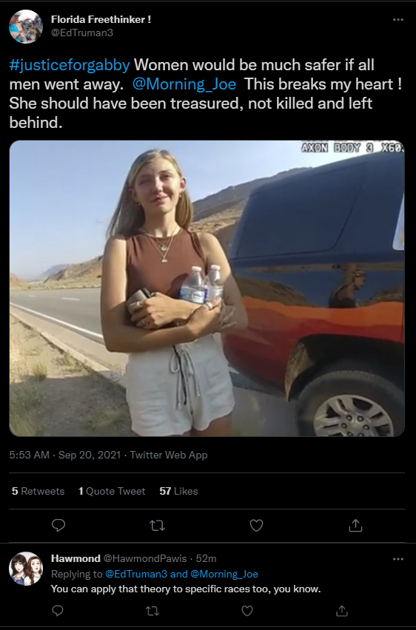
Task: Open Florida Freethinker profile picture
Action: point(26,27)
